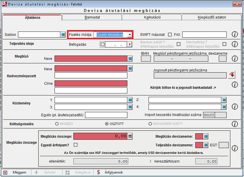
Task: Toggle Bankon belüli T értéknapos teljesítés checkbox
Action: (179, 44)
